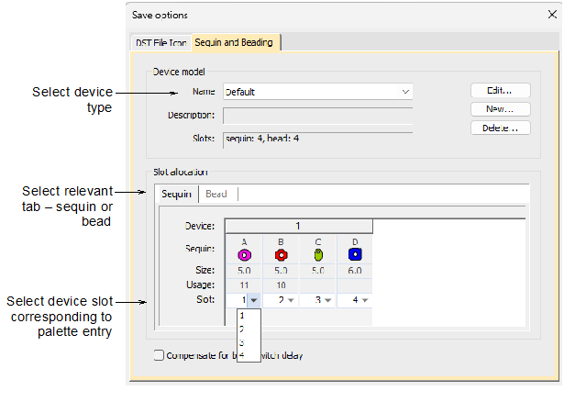
Task: Click the New... device model button
Action: (500, 109)
